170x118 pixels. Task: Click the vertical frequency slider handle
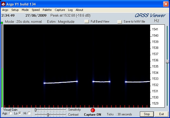167,61
